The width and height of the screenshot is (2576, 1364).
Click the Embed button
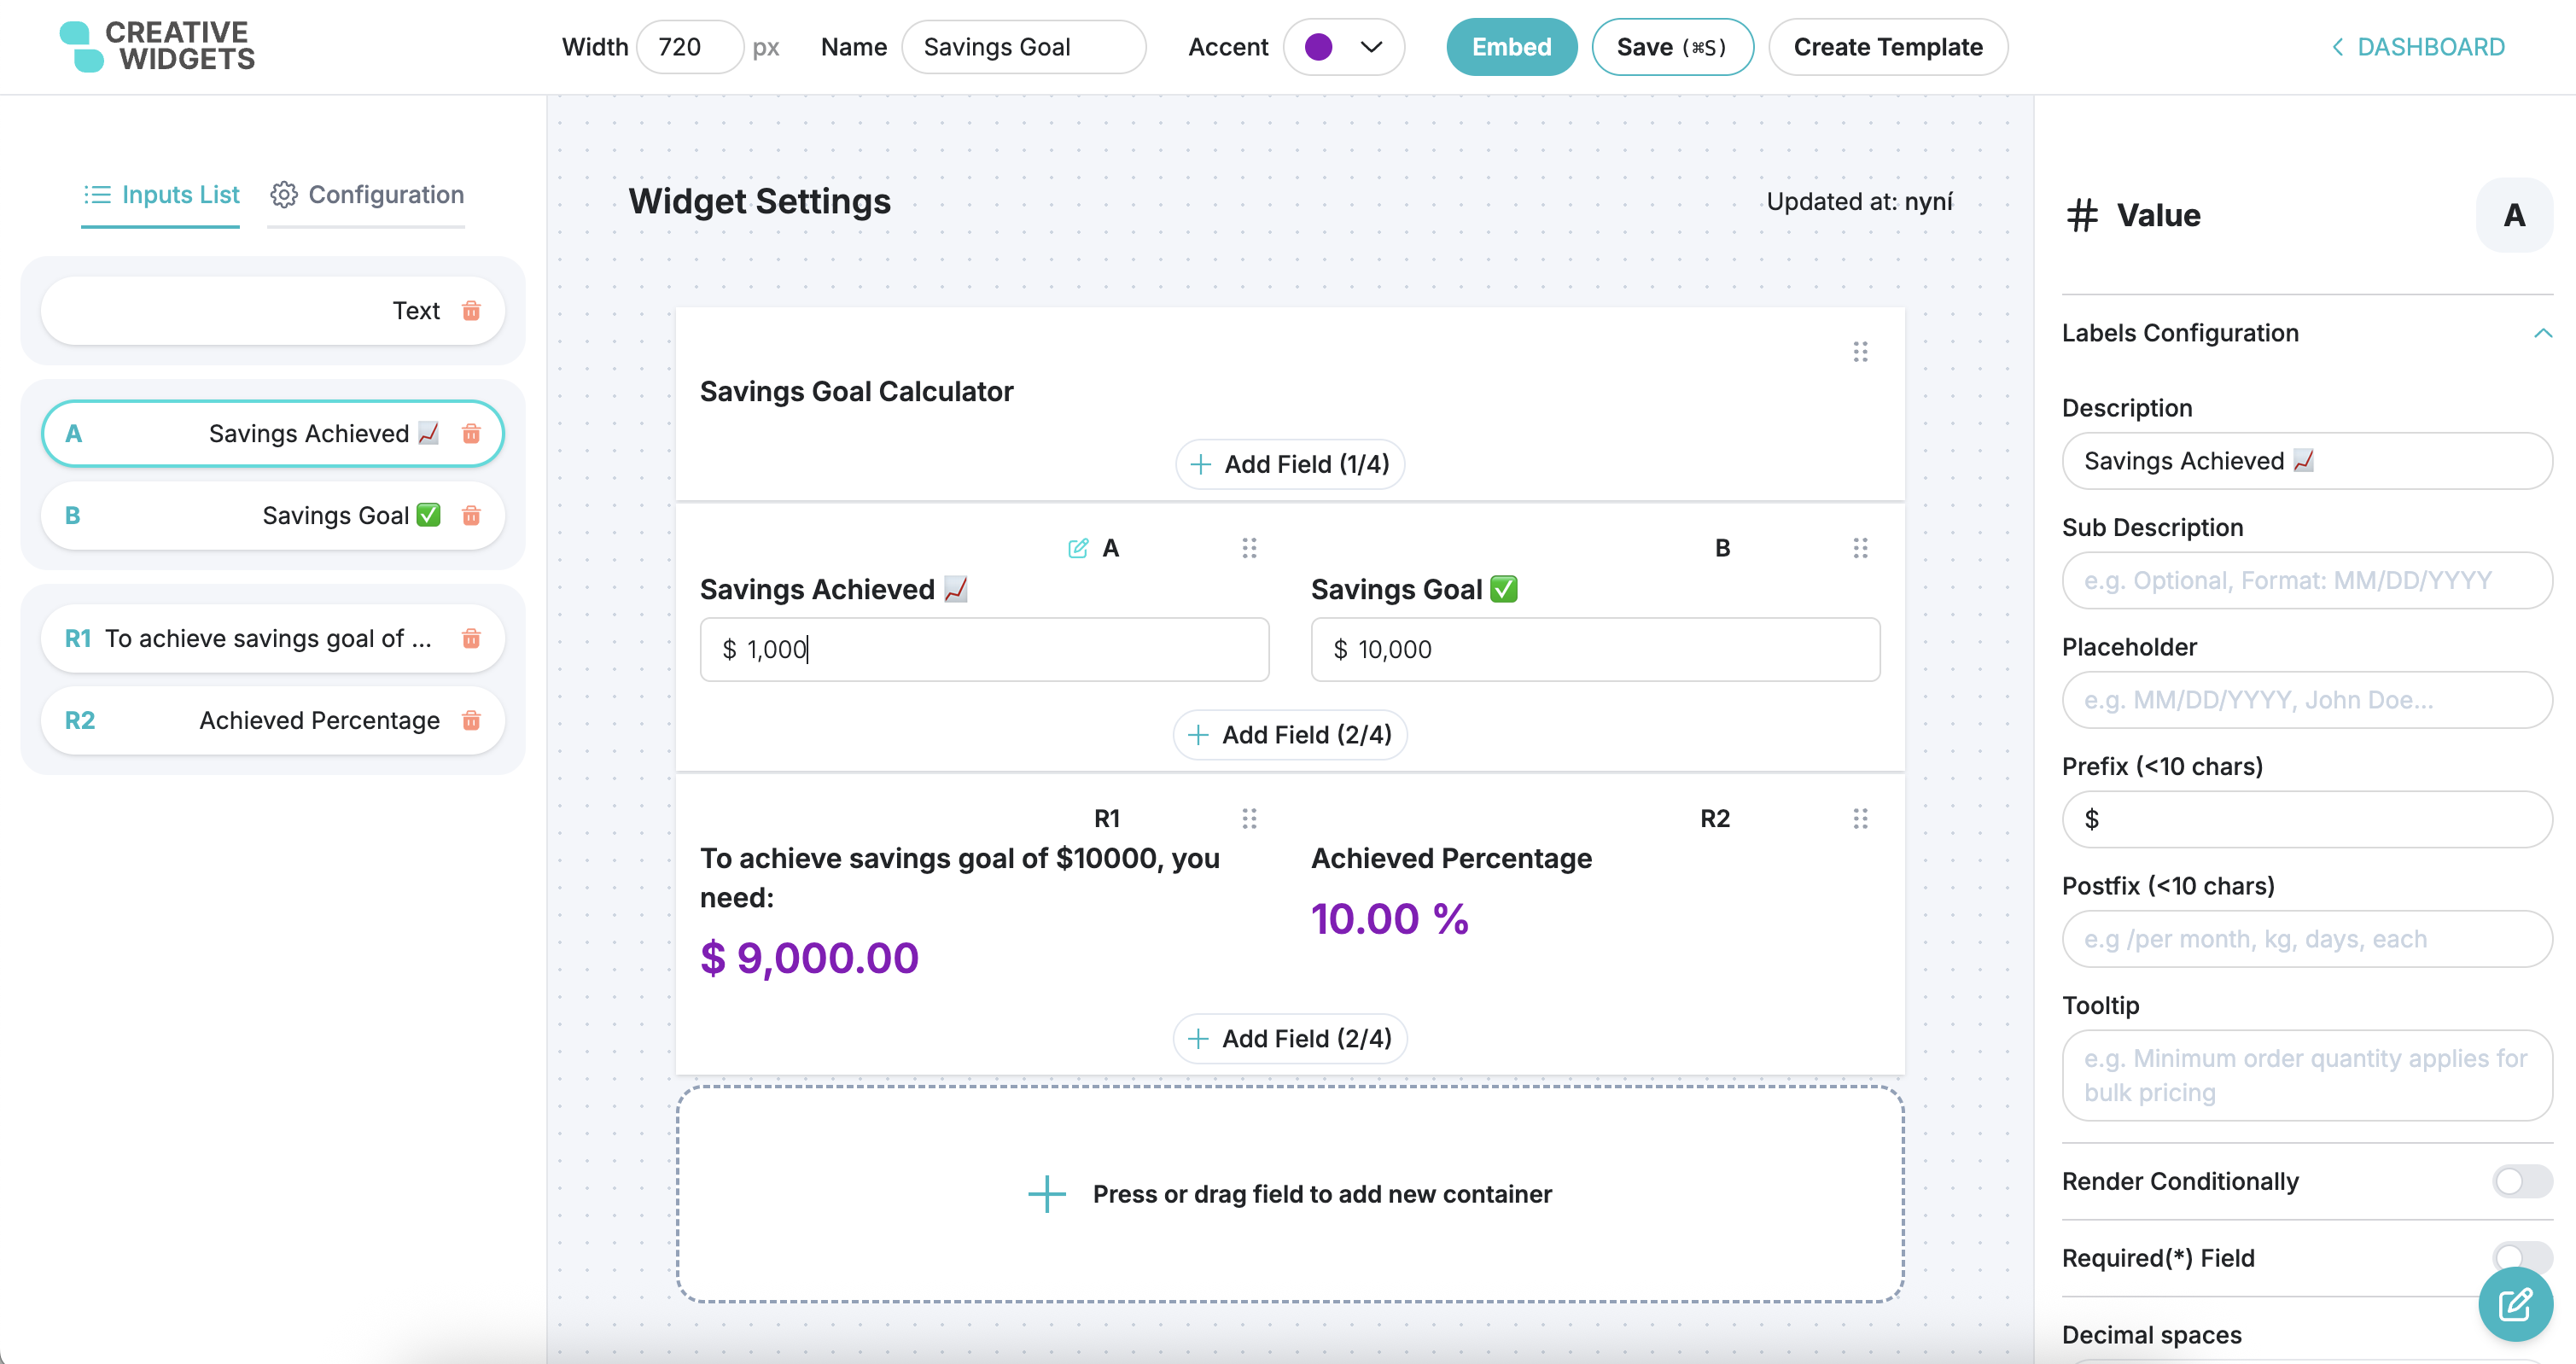tap(1511, 47)
